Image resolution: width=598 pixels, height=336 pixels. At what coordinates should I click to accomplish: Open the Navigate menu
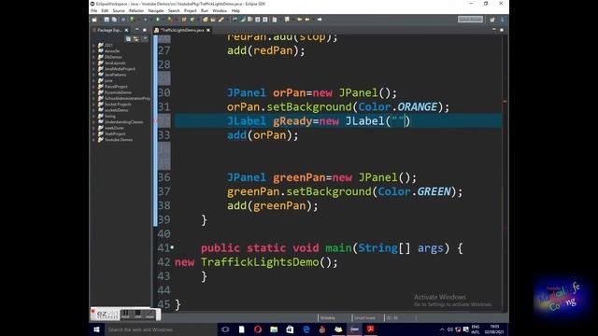pyautogui.click(x=156, y=10)
